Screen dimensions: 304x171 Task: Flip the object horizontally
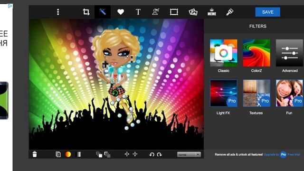(127, 154)
